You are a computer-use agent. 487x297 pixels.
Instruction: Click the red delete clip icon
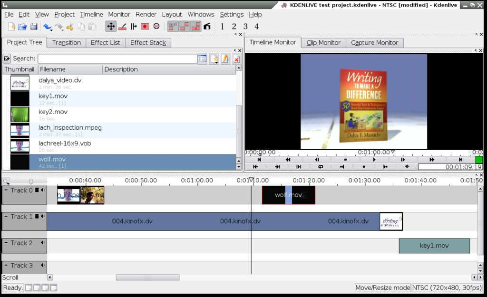point(236,59)
